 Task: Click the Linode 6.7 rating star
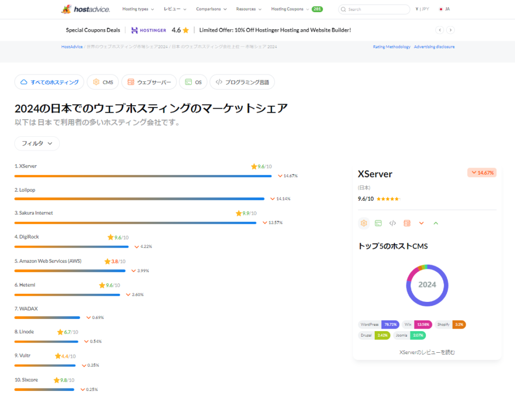[x=60, y=332]
